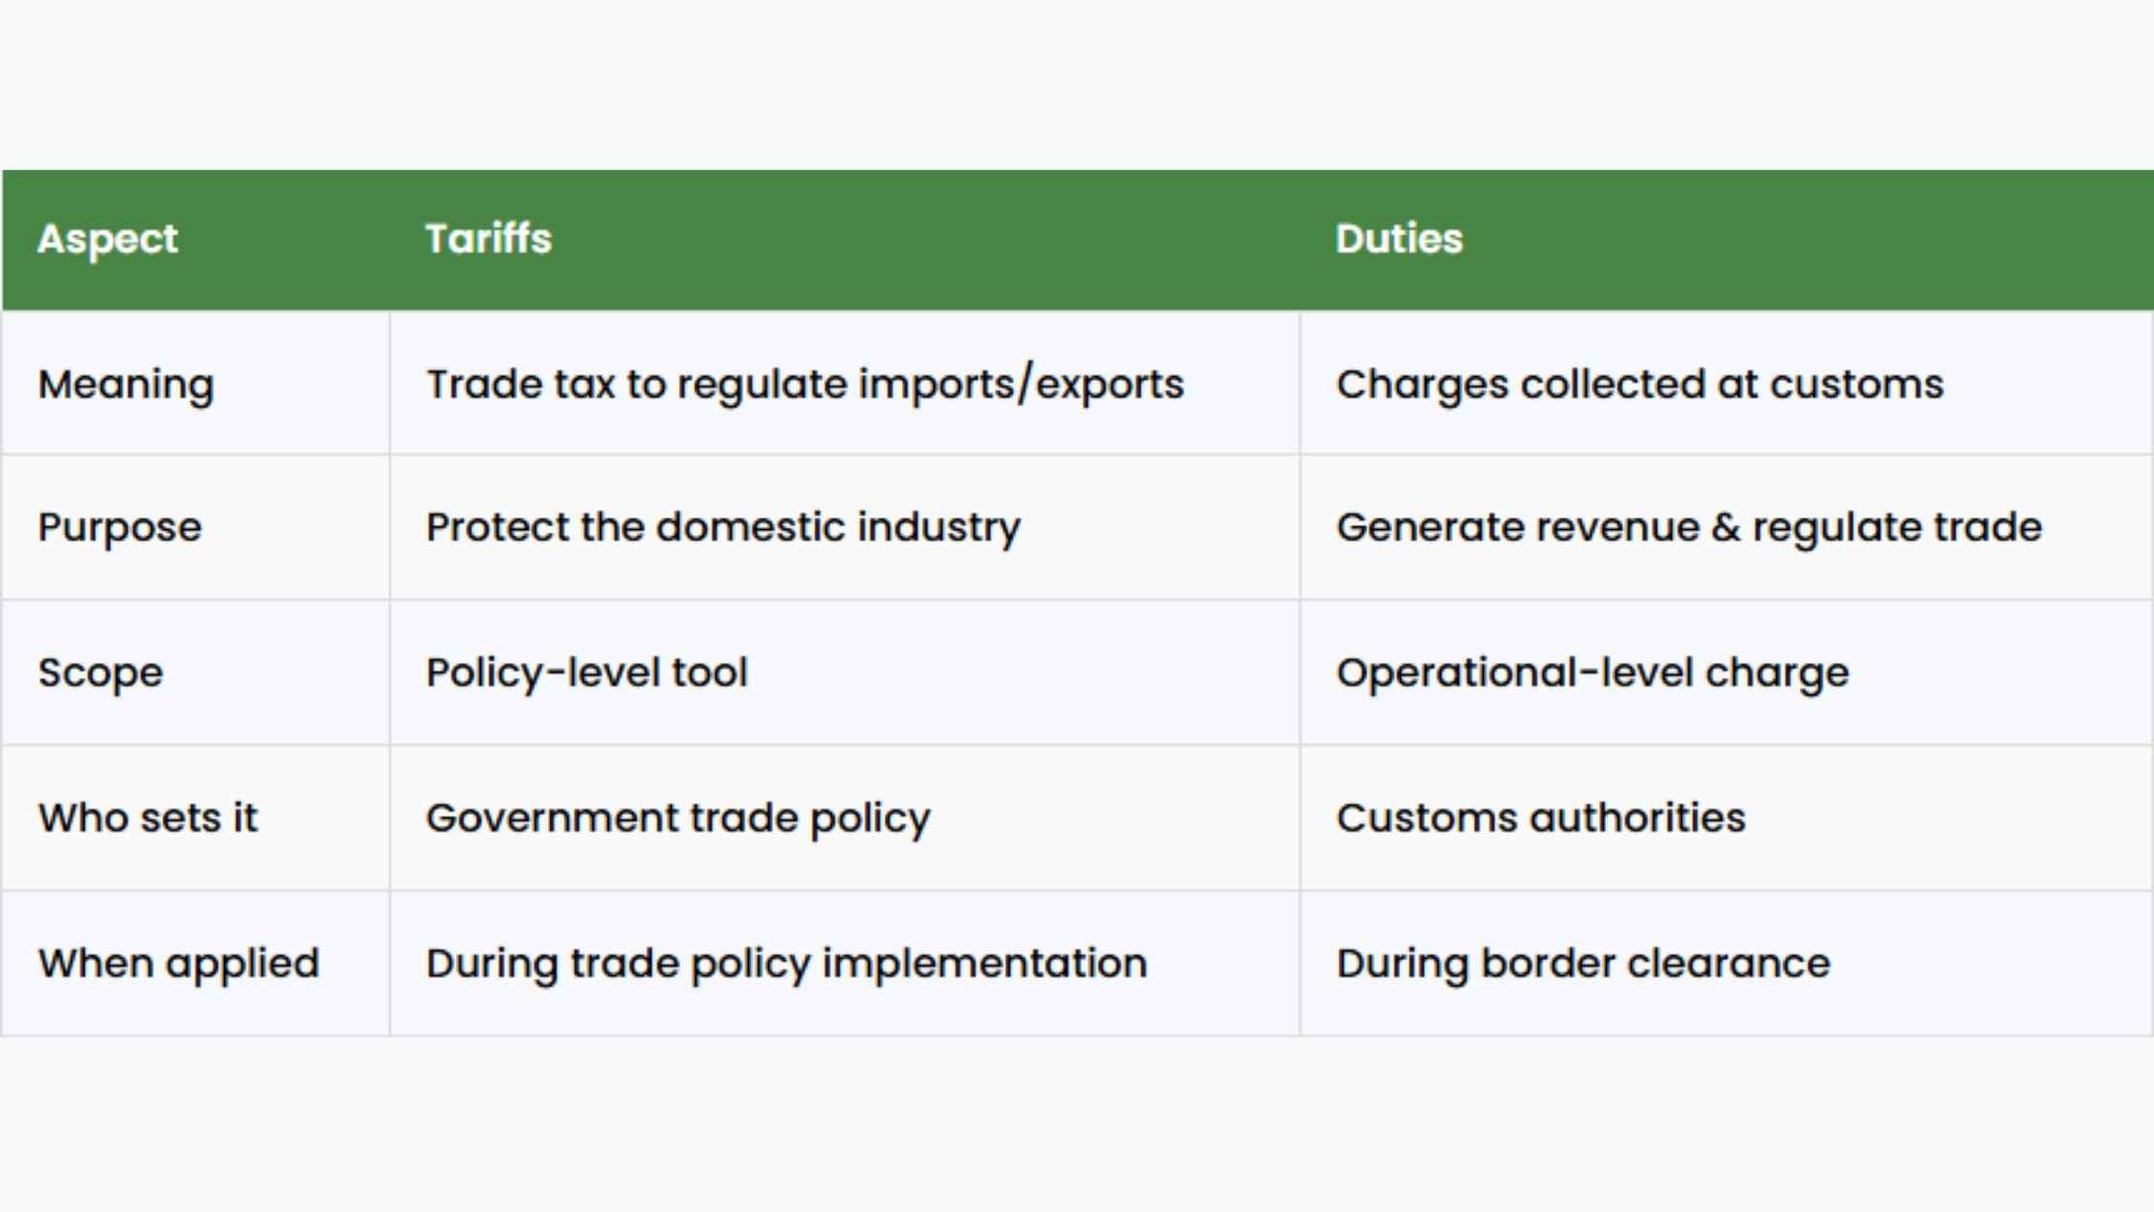2154x1212 pixels.
Task: Click the 'Purpose' row label
Action: [120, 528]
